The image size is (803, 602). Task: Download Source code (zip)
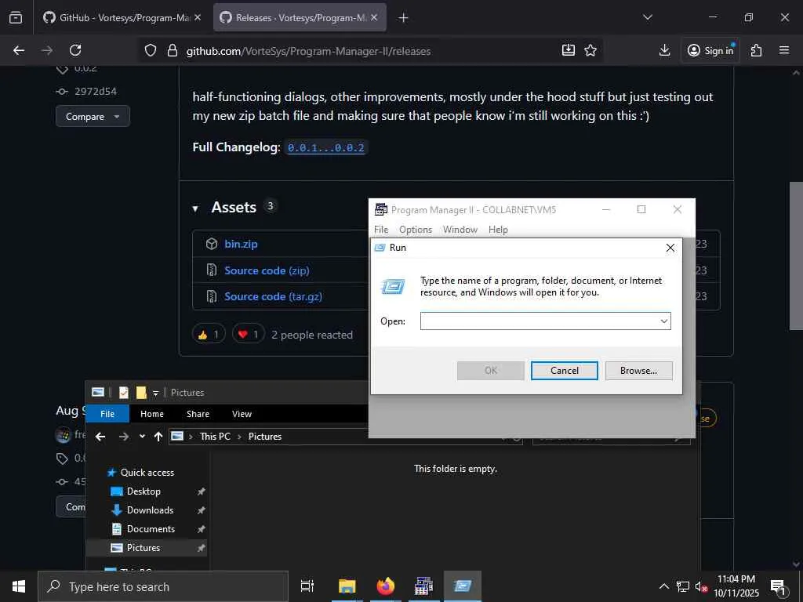(x=267, y=270)
